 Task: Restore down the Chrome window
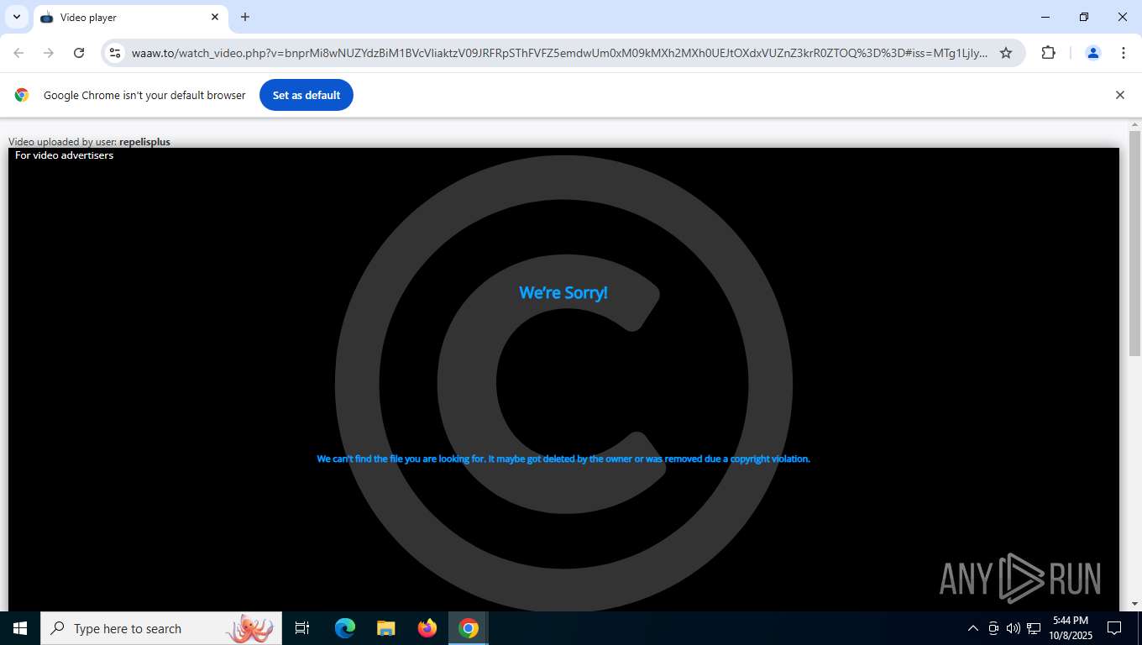[1084, 17]
